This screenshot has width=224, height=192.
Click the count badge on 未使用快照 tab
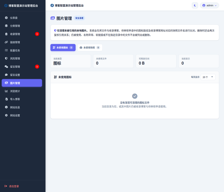[x=98, y=47]
